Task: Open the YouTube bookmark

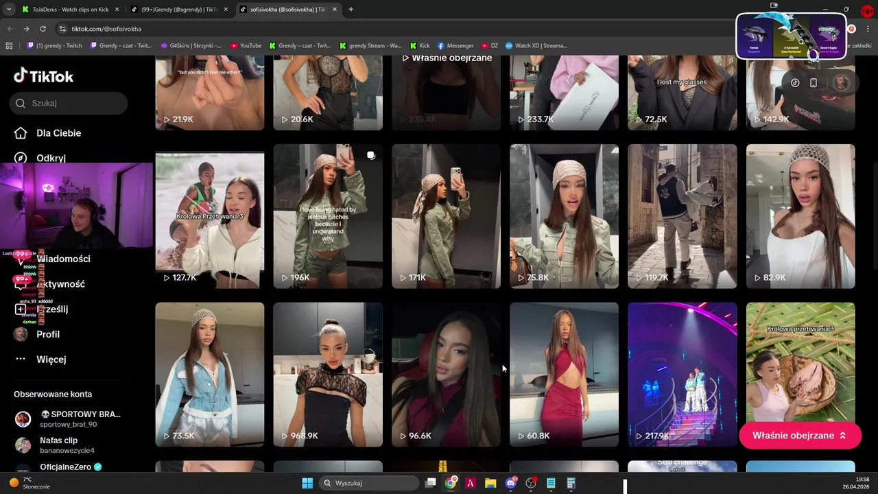Action: [246, 46]
